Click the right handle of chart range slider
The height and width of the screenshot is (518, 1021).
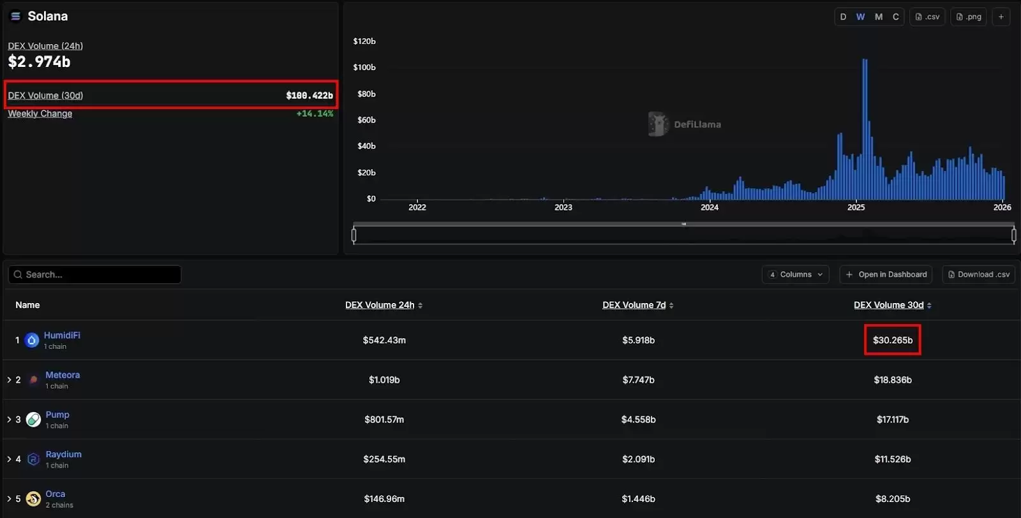[x=1014, y=235]
